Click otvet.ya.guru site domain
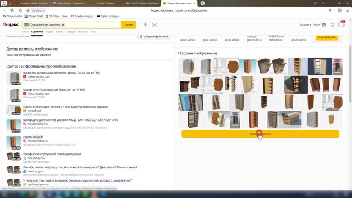 pos(35,171)
